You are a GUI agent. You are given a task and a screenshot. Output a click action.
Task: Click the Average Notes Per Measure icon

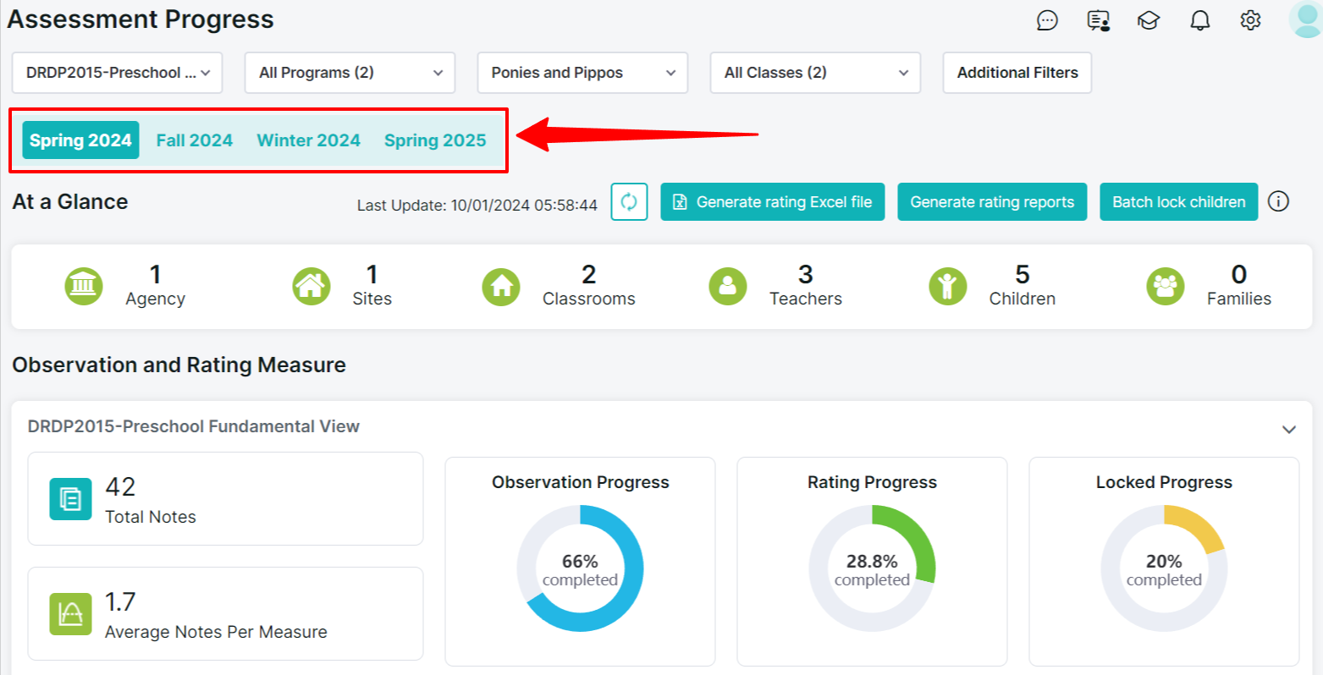coord(70,614)
